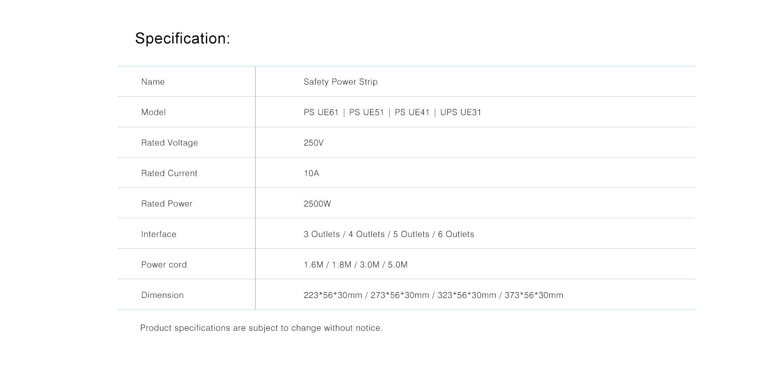Image resolution: width=780 pixels, height=386 pixels.
Task: Select the Name row label
Action: point(153,82)
